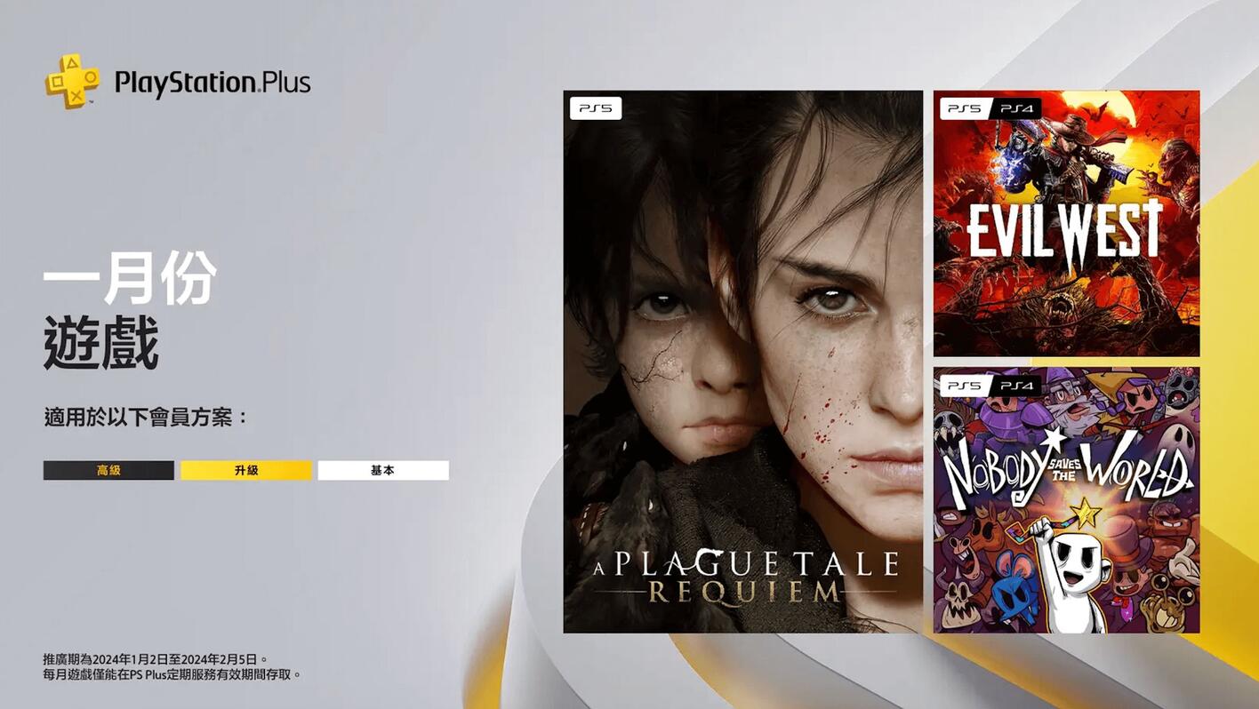Click the PS4 badge on Nobody Saves the World
Image resolution: width=1259 pixels, height=709 pixels.
1016,386
